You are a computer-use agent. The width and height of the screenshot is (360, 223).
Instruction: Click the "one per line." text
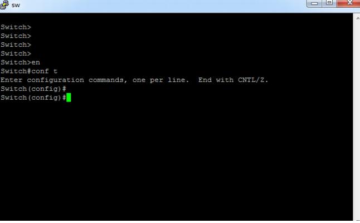point(160,80)
